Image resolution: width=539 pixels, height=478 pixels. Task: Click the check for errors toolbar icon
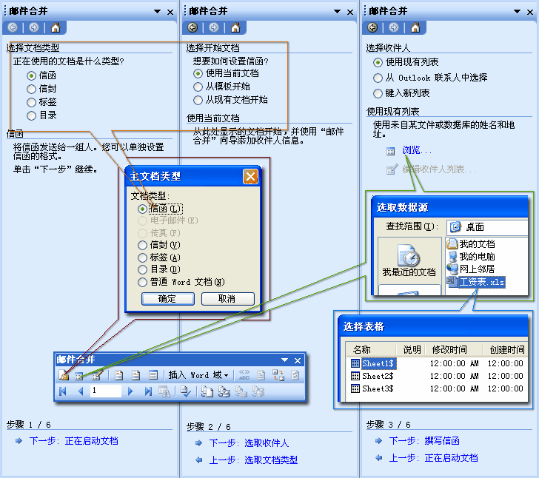click(x=186, y=391)
